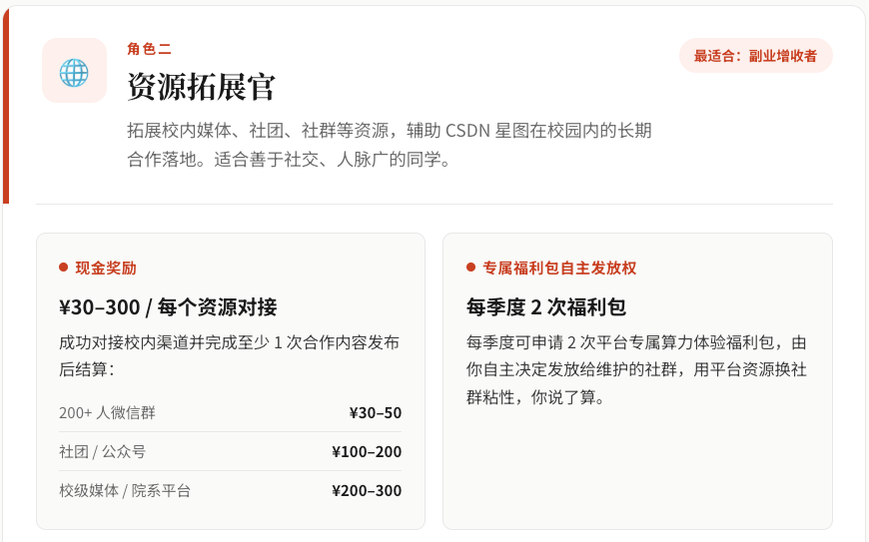Click the red dot beside 专属福利包自主发放权

pyautogui.click(x=471, y=268)
